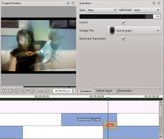Switch to the Effect Stack tab

click(104, 91)
